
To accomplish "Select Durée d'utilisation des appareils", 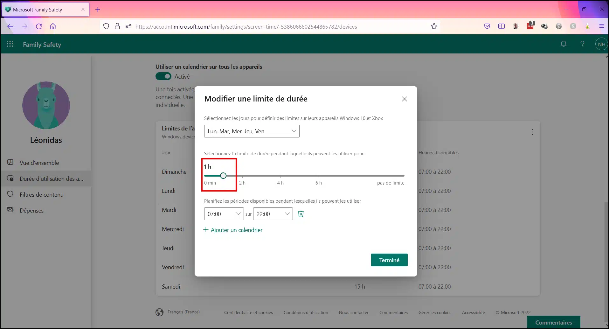I will [46, 178].
